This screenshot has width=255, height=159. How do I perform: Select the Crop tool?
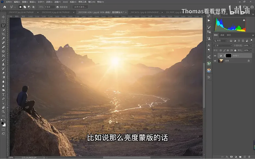coord(3,34)
